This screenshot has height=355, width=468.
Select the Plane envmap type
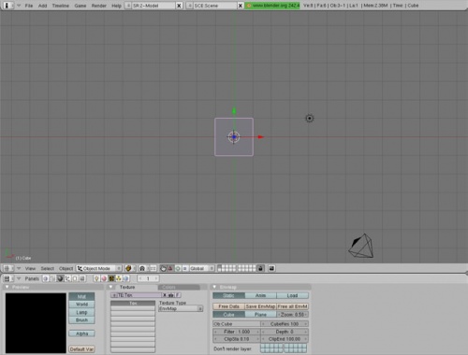[260, 315]
